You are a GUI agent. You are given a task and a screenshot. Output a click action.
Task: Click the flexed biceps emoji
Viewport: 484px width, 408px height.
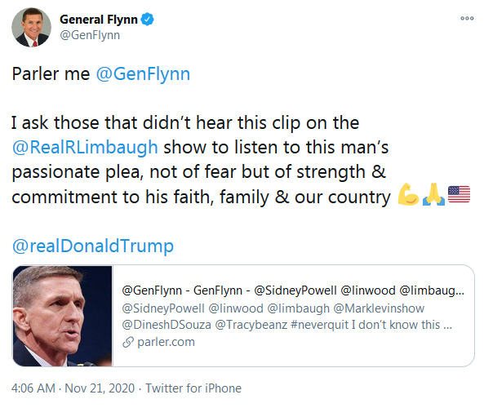(x=408, y=194)
